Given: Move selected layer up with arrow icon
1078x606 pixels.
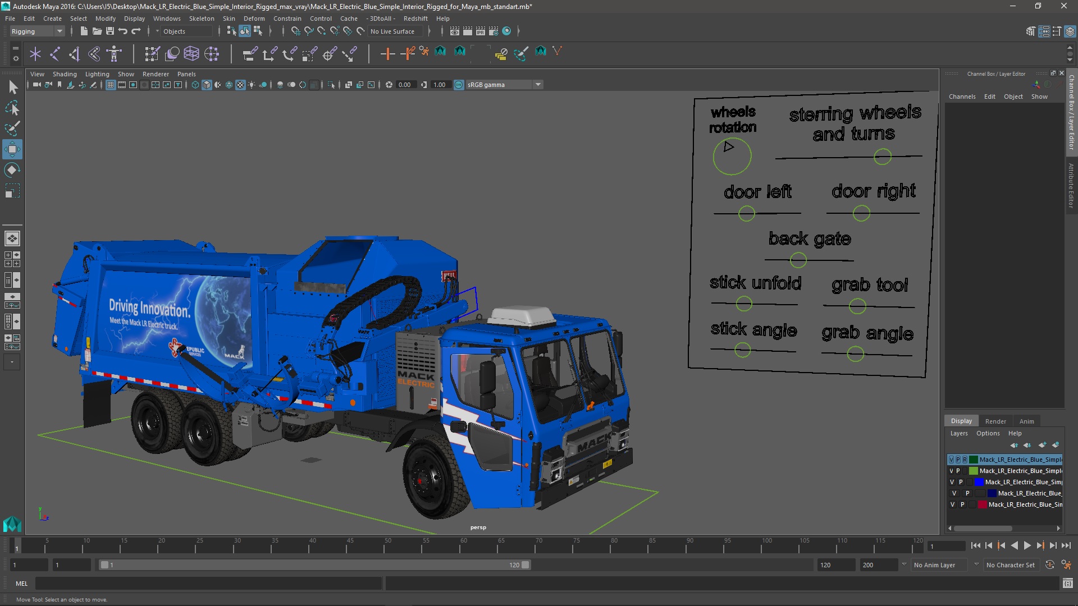Looking at the screenshot, I should pos(1014,445).
